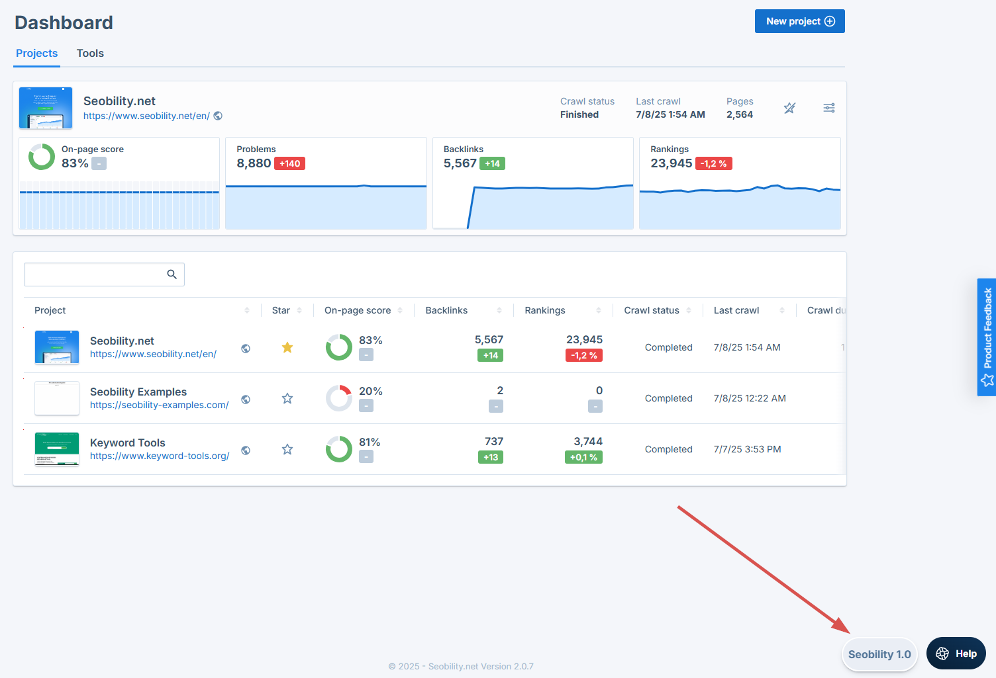Unstar the Seobility.net project

tap(287, 348)
